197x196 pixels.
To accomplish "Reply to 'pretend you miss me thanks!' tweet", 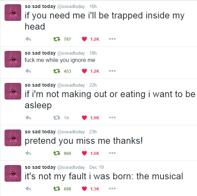I will pos(28,153).
